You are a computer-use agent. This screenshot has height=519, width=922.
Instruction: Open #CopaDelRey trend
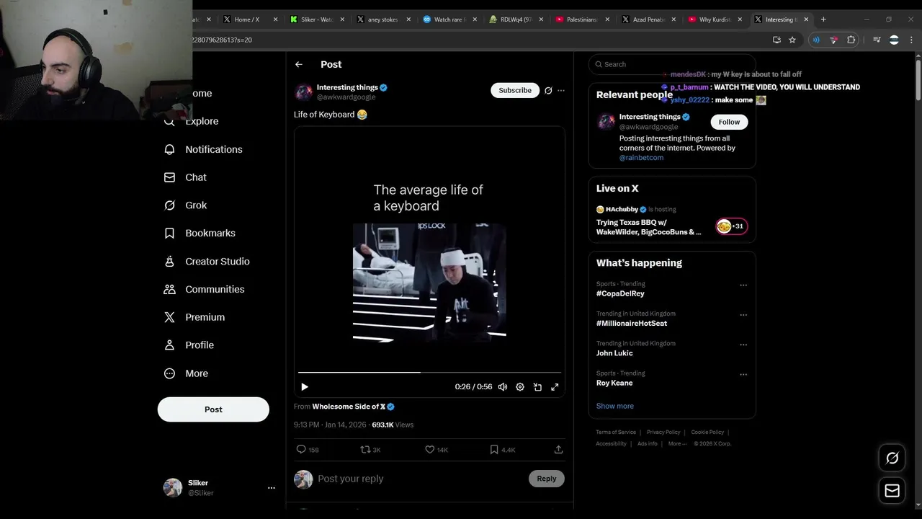click(620, 293)
